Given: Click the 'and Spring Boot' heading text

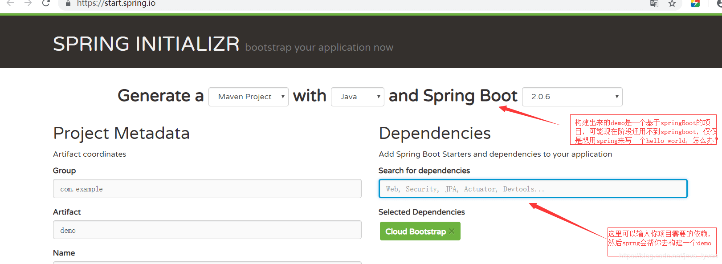Looking at the screenshot, I should coord(453,96).
